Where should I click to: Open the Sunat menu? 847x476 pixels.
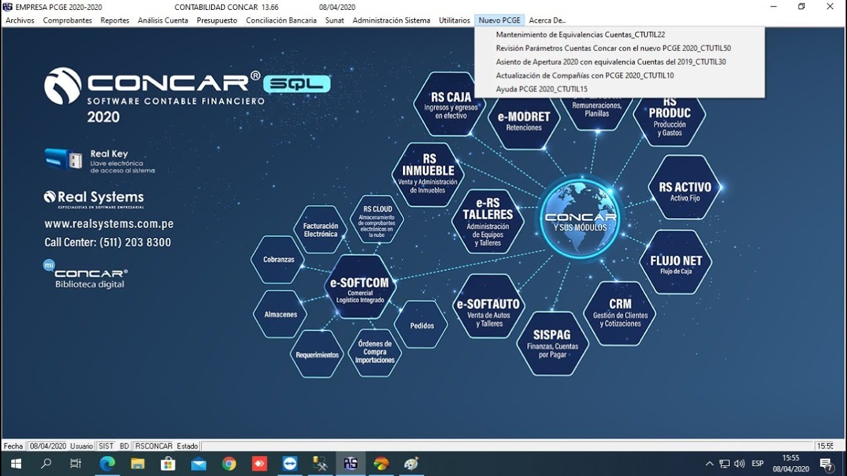pos(335,20)
